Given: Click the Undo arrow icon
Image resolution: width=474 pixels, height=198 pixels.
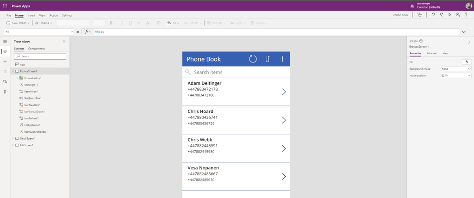Looking at the screenshot, I should click(x=433, y=15).
